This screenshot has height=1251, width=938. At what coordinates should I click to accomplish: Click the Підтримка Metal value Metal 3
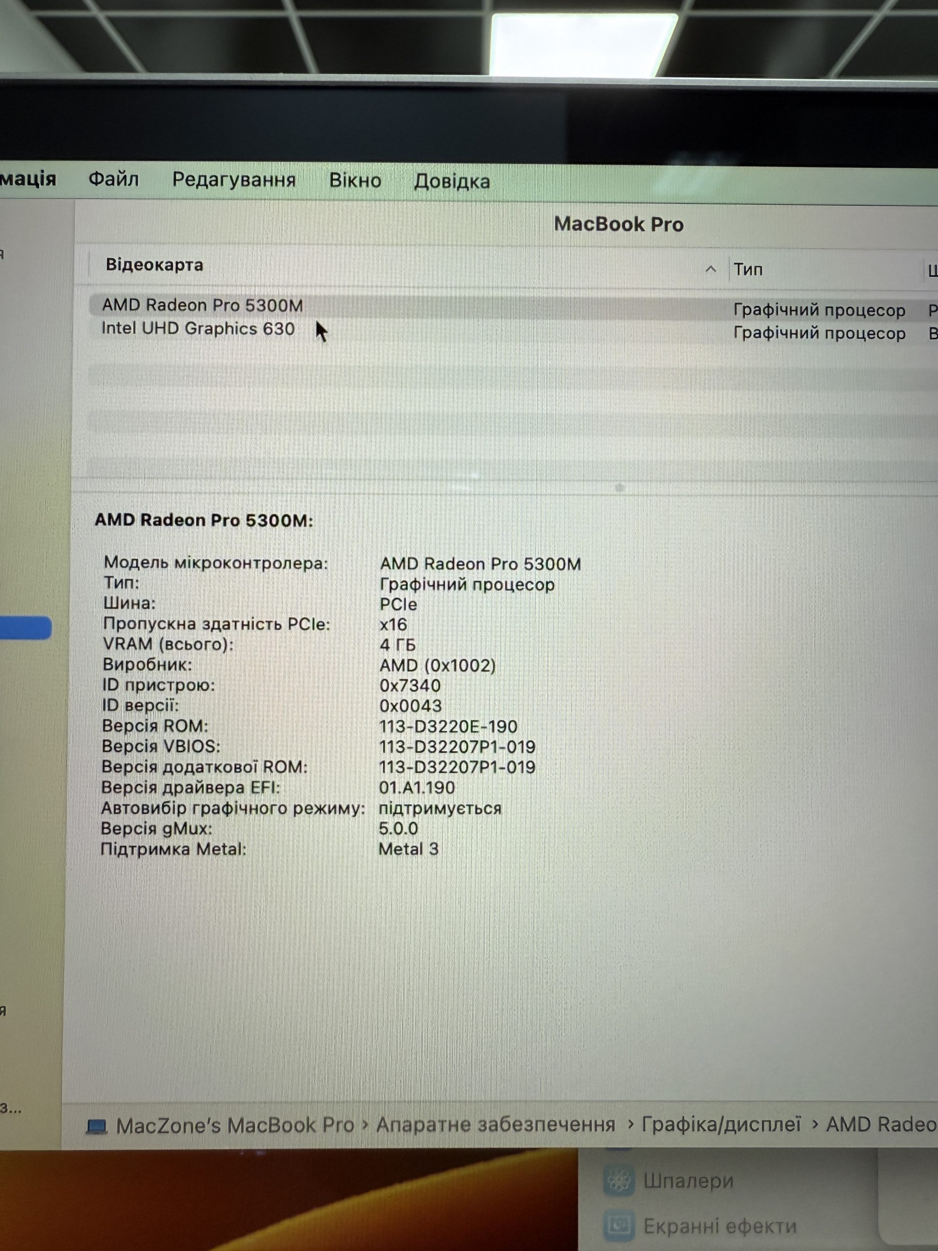coord(408,849)
